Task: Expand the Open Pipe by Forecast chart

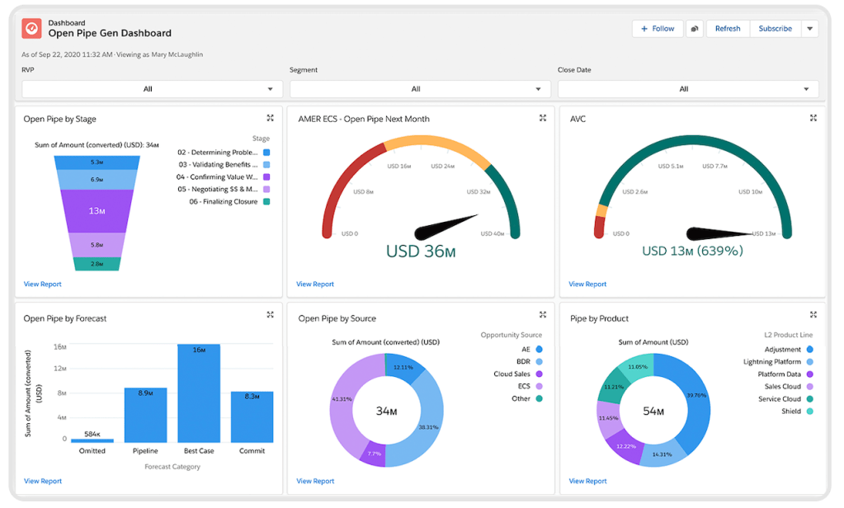Action: tap(270, 314)
